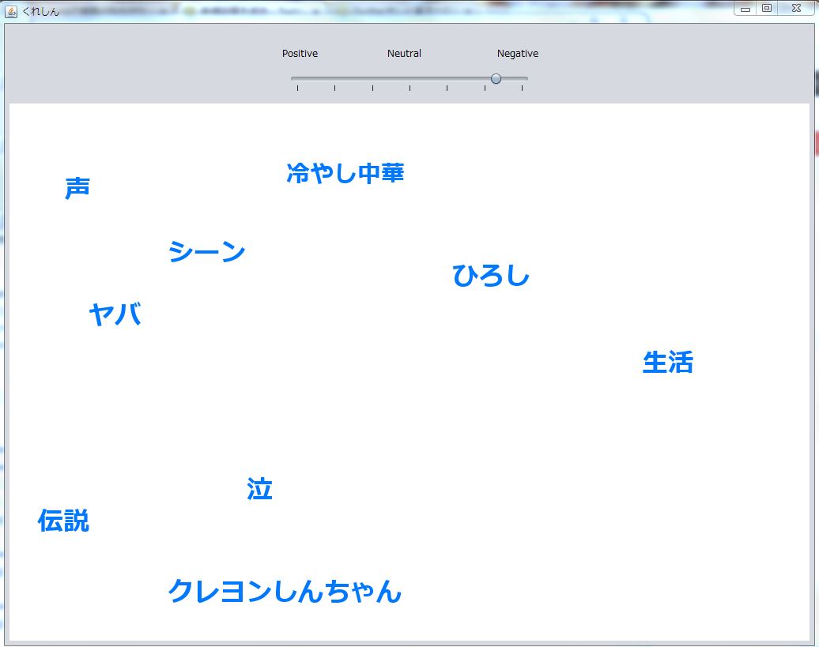Close the くれしん window
The image size is (819, 647).
click(797, 9)
